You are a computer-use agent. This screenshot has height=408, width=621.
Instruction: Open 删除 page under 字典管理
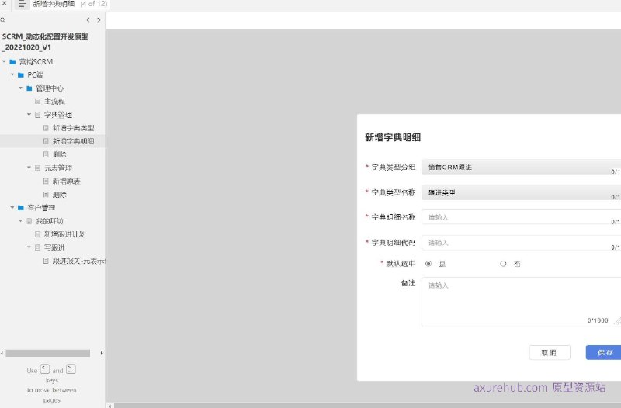tap(60, 154)
